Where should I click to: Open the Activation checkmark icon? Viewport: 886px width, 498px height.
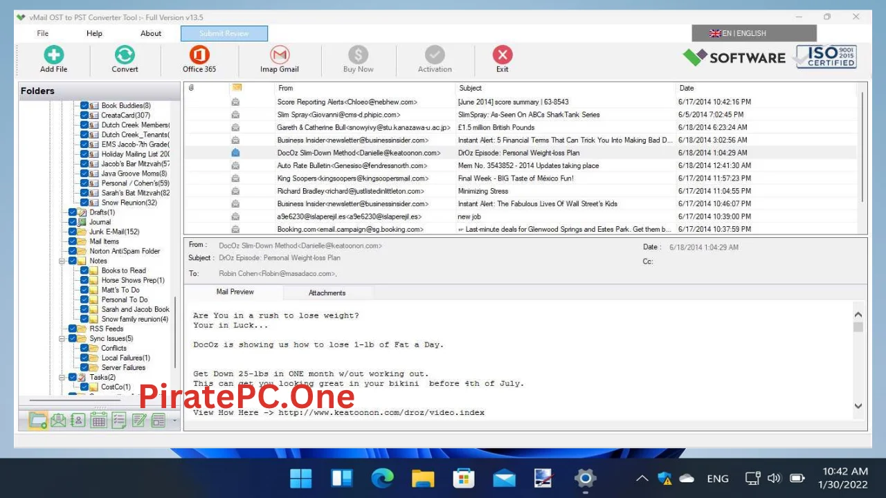click(x=435, y=55)
